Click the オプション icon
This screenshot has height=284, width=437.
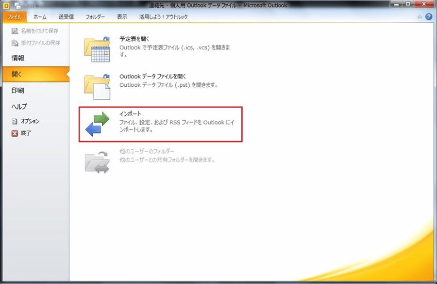click(x=15, y=121)
